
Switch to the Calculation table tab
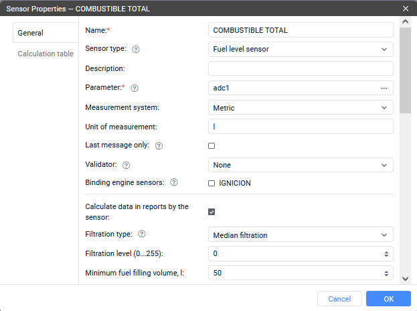[x=46, y=54]
